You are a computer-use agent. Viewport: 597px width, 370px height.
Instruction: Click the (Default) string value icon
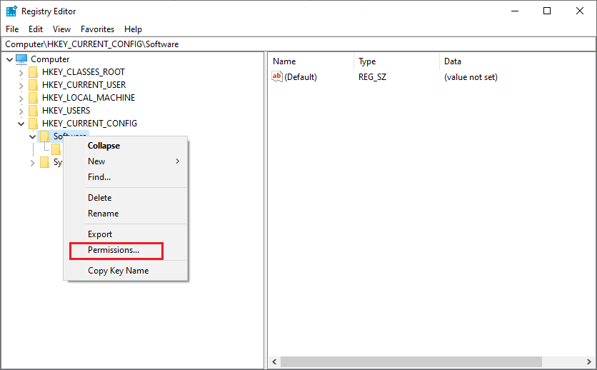[278, 77]
